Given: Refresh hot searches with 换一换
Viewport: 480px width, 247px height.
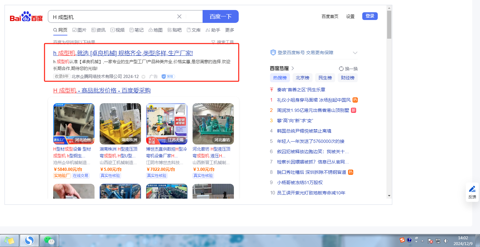Looking at the screenshot, I should (348, 69).
